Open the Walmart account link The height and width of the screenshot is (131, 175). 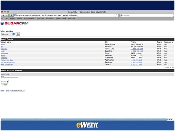coord(3,44)
